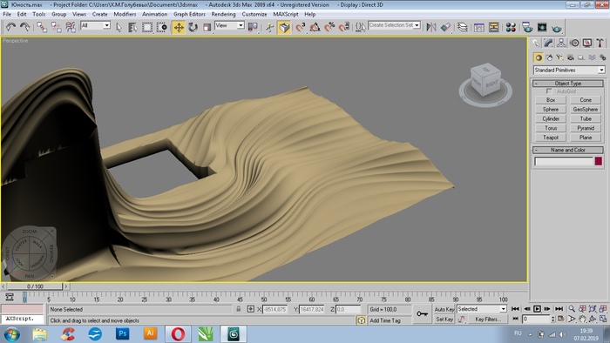The height and width of the screenshot is (343, 610).
Task: Open the object color swatch
Action: click(x=599, y=161)
